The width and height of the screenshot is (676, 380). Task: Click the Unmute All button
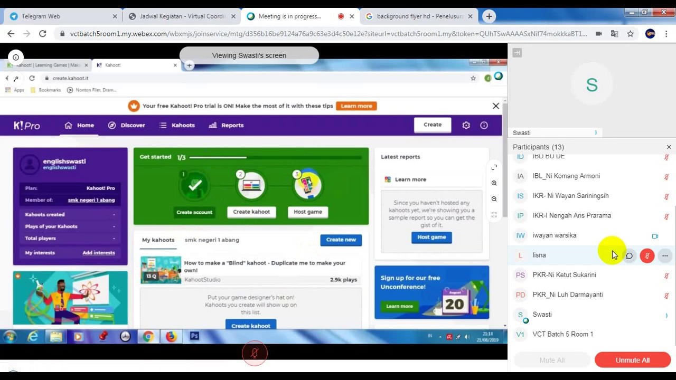click(632, 360)
